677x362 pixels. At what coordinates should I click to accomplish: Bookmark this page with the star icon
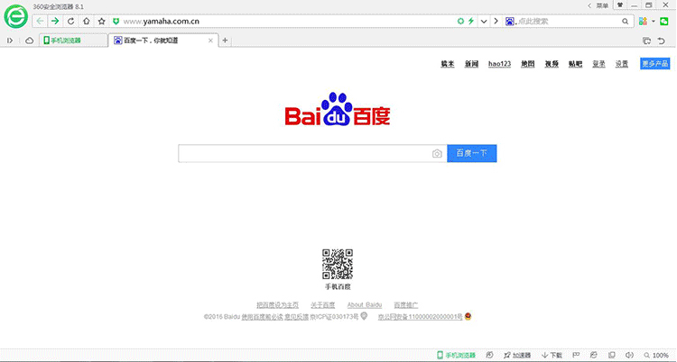[101, 21]
